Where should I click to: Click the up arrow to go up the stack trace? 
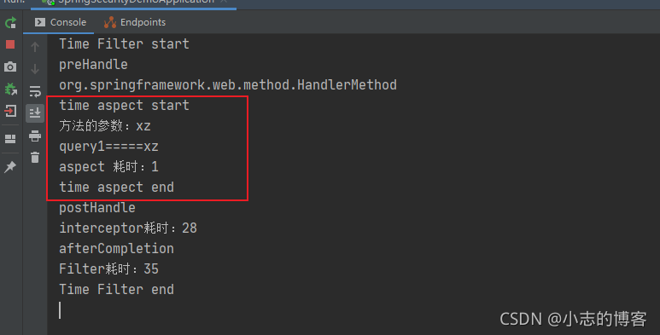pyautogui.click(x=35, y=47)
